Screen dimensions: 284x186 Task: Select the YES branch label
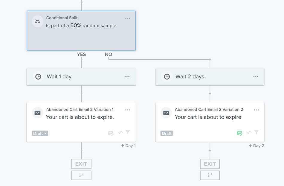pos(81,54)
